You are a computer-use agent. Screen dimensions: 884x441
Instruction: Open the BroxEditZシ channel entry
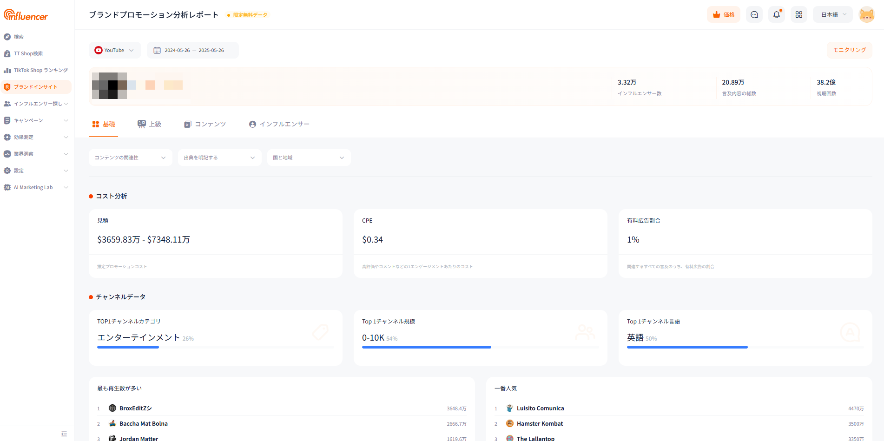[x=135, y=408]
